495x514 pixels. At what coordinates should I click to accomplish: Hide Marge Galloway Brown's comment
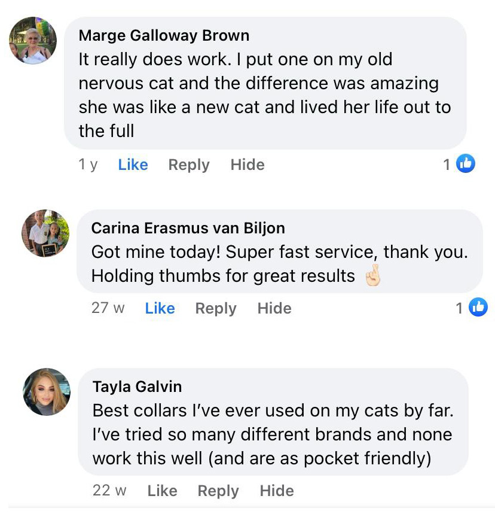(x=247, y=165)
